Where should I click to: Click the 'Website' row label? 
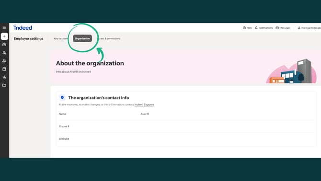click(x=64, y=139)
